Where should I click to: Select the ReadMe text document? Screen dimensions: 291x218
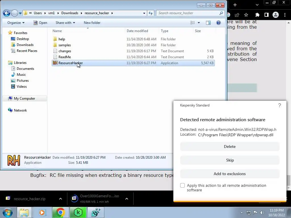[x=133, y=57]
